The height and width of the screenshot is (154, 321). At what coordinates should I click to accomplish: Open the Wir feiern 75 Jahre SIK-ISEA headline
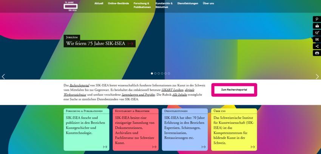[x=96, y=43]
